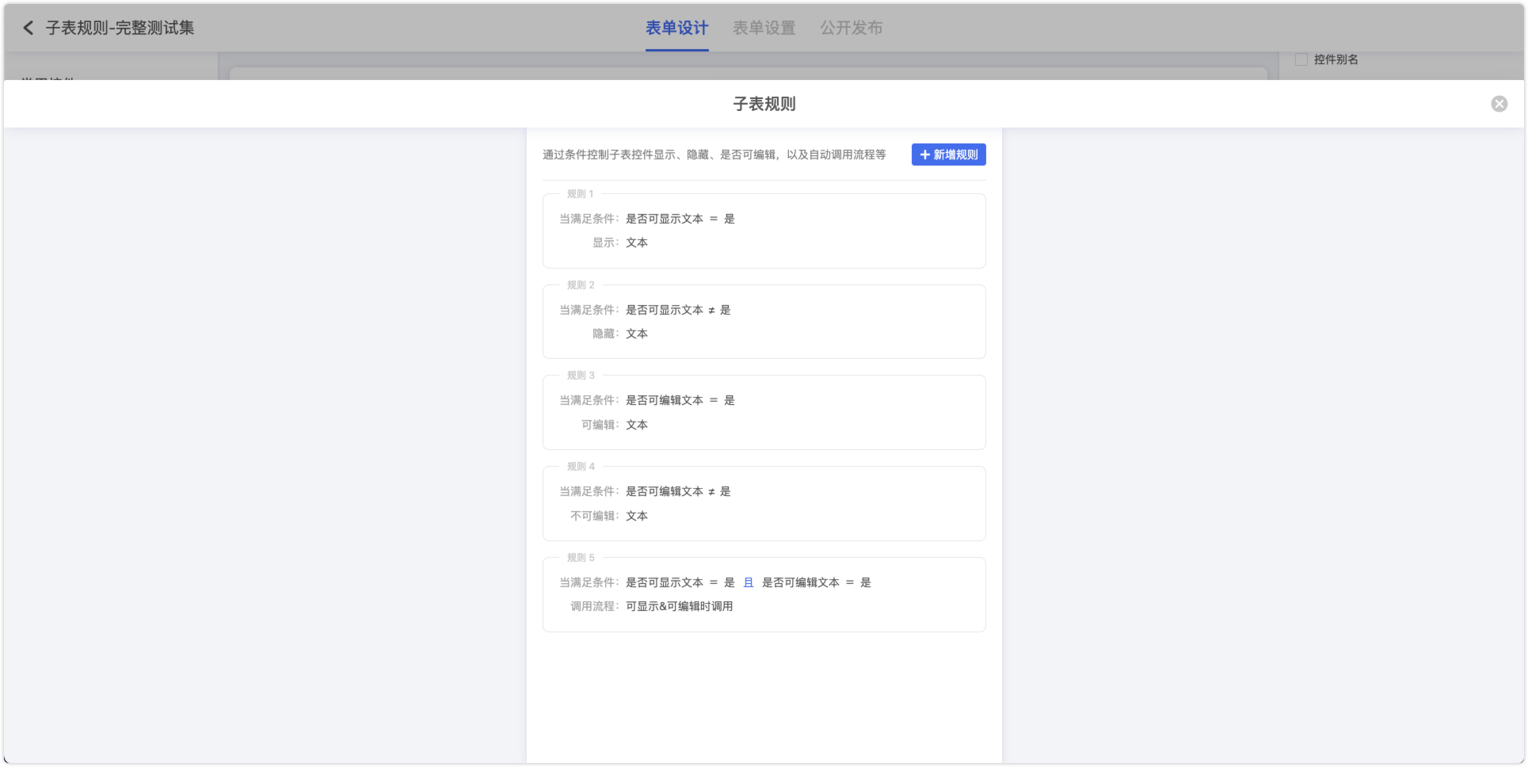Click the 规则 4 condition line
Image resolution: width=1528 pixels, height=767 pixels.
(677, 491)
